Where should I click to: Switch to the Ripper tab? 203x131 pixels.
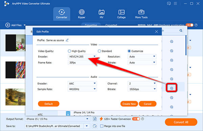click(x=82, y=14)
